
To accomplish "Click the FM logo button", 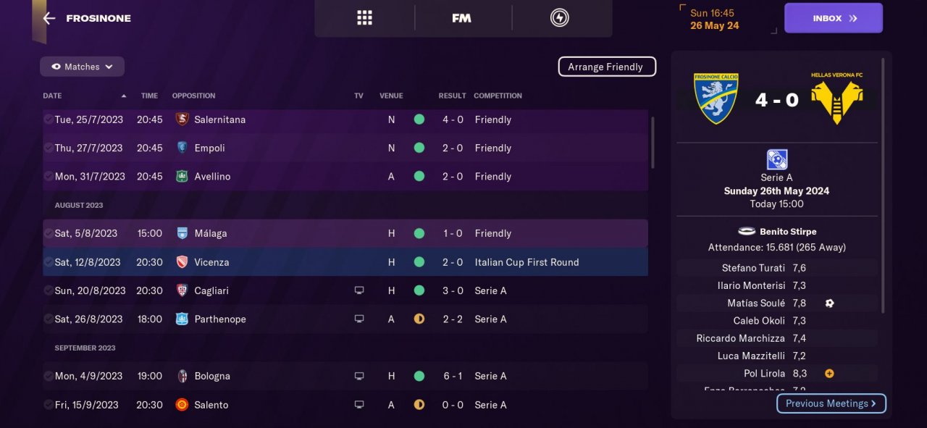I will click(461, 18).
